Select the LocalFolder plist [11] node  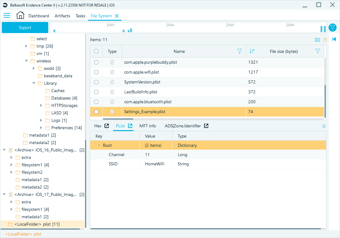43,224
